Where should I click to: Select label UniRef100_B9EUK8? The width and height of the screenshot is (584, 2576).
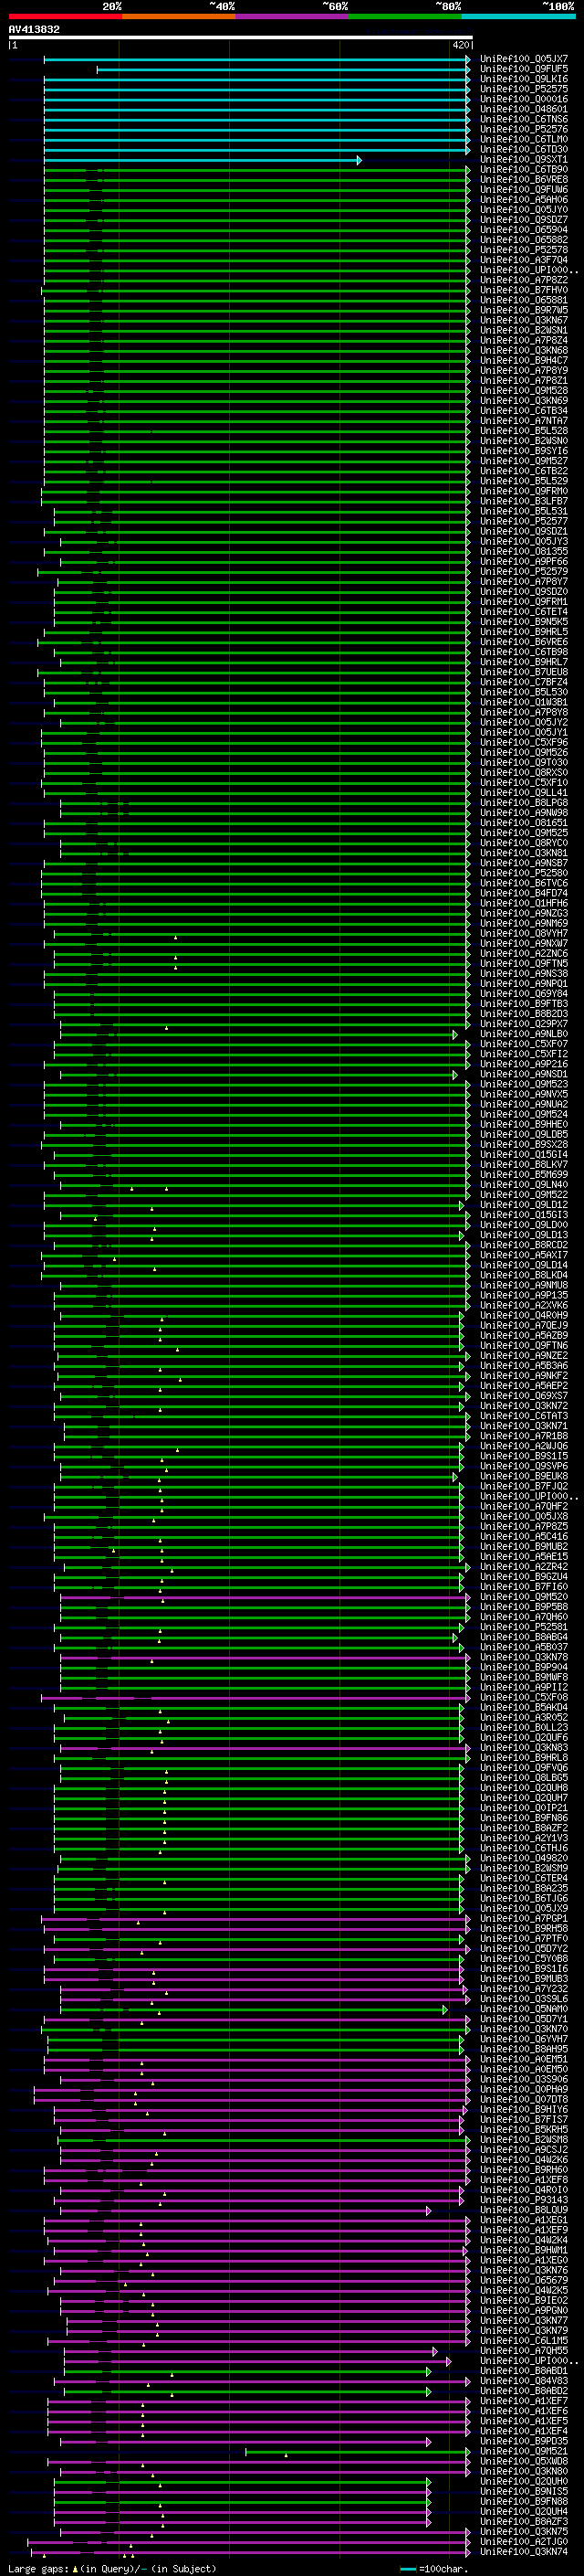point(523,1476)
